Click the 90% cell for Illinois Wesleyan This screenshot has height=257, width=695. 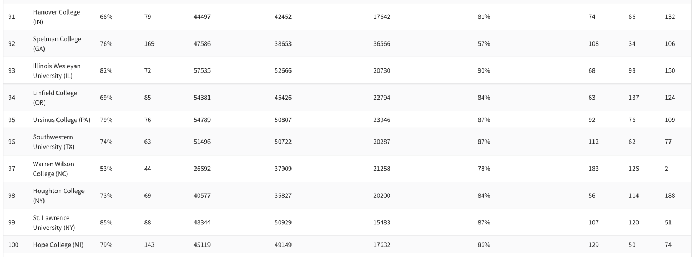(484, 70)
